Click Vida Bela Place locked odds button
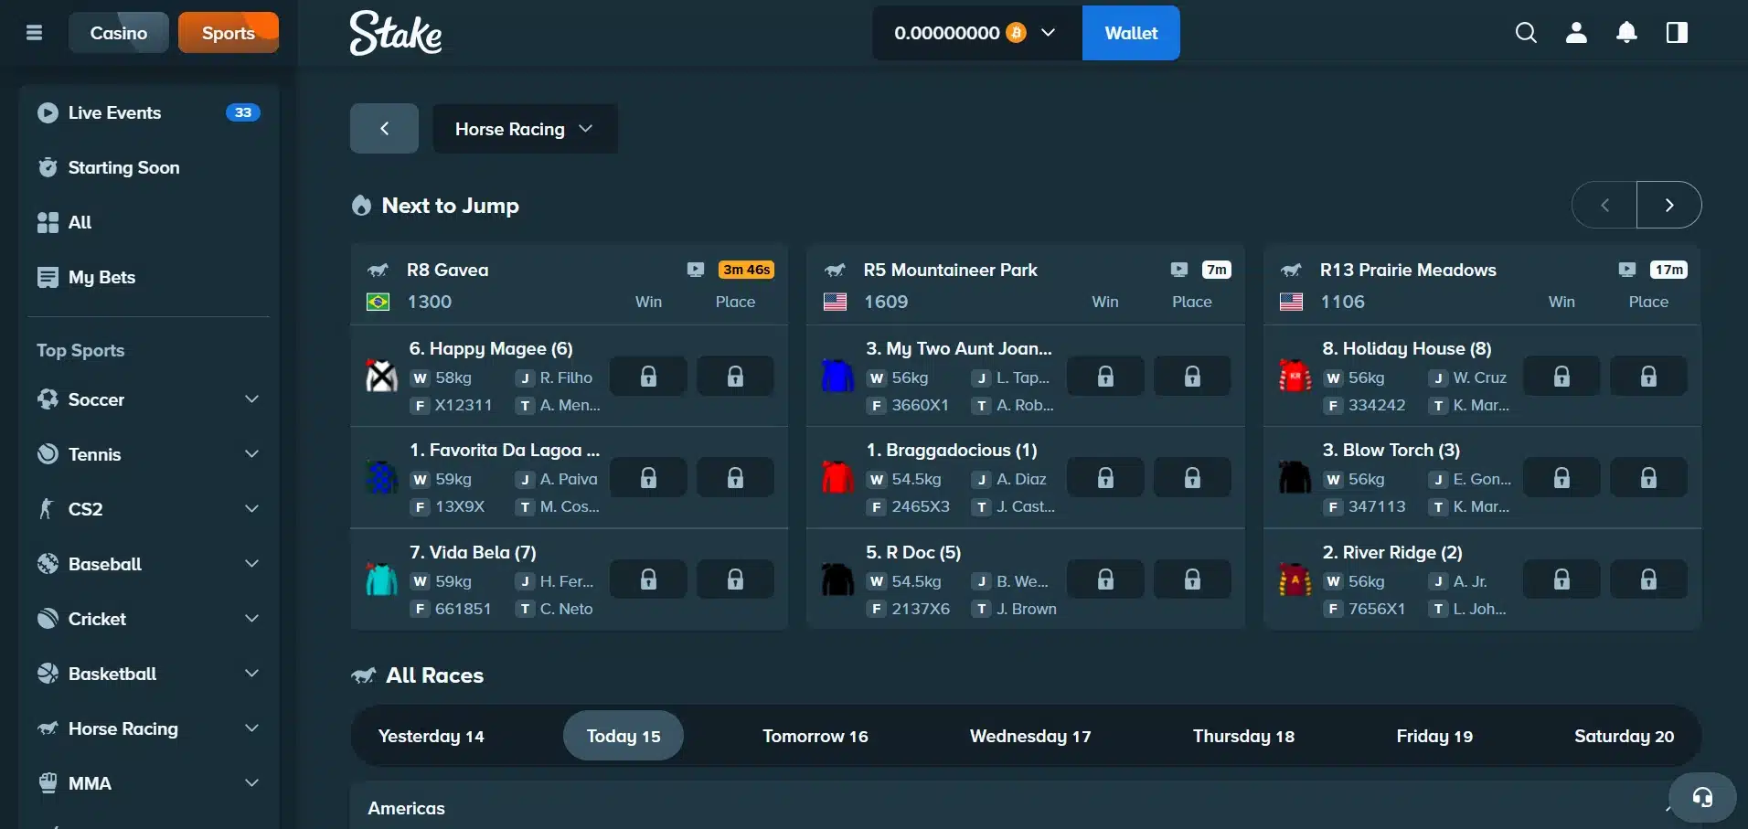Viewport: 1748px width, 829px height. pos(735,579)
